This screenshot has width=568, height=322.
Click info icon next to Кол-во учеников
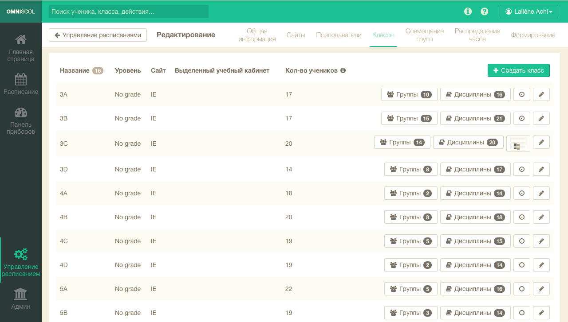pos(343,70)
